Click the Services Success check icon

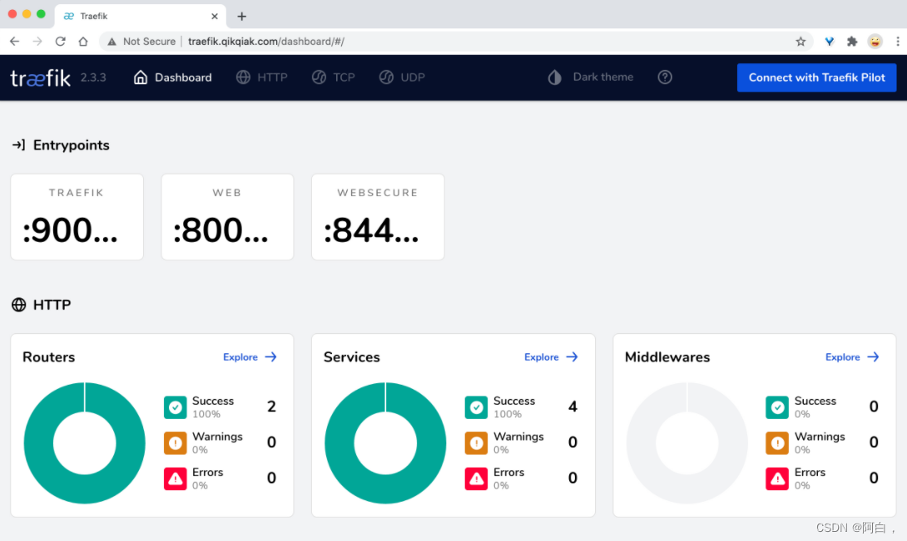point(476,407)
